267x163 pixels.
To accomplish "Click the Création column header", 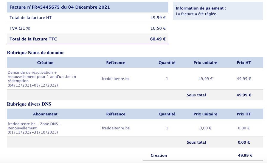I will (x=45, y=63).
